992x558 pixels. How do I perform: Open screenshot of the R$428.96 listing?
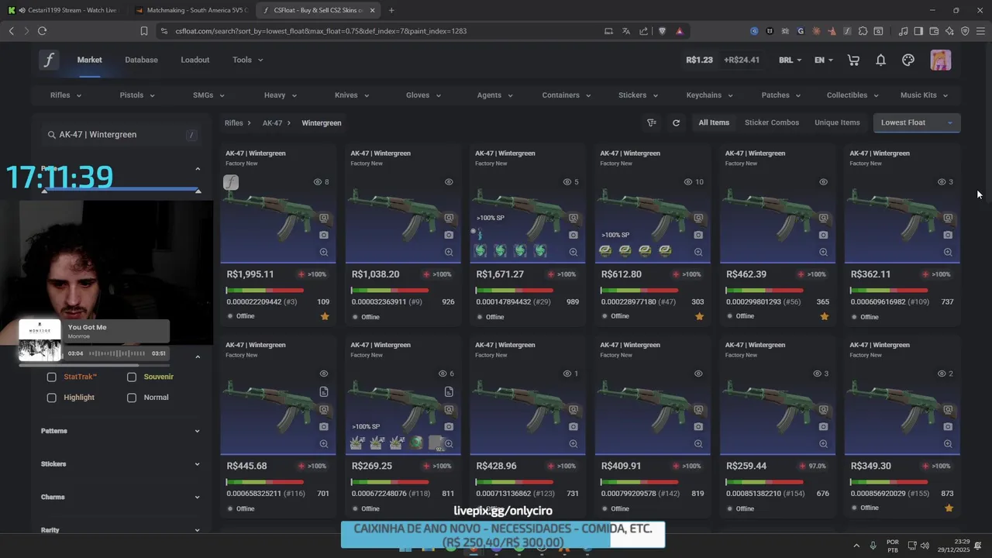[573, 427]
